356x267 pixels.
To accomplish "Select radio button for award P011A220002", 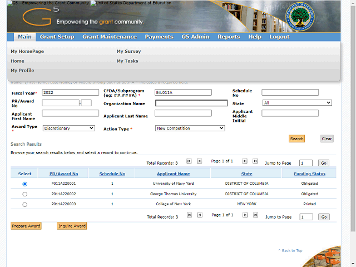I will (x=24, y=194).
